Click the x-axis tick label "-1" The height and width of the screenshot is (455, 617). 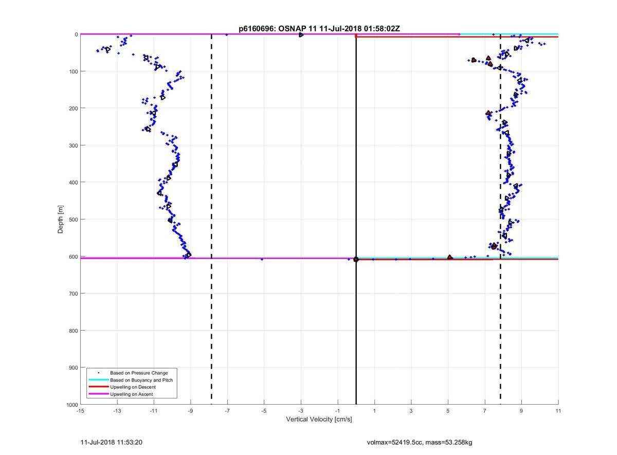pos(337,411)
